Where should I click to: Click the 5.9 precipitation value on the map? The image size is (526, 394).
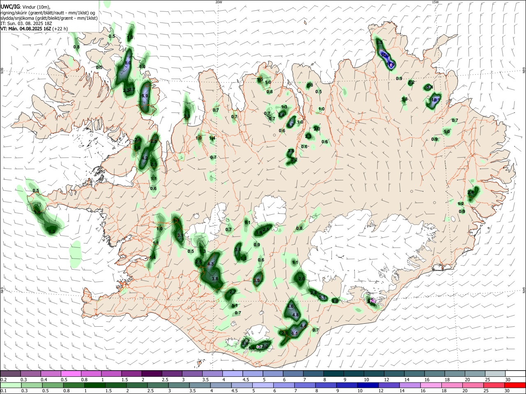tap(144, 96)
